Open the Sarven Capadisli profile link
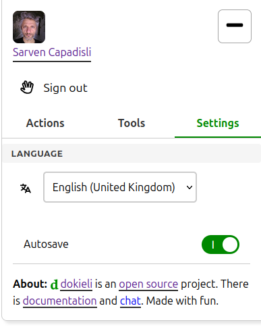 point(52,53)
